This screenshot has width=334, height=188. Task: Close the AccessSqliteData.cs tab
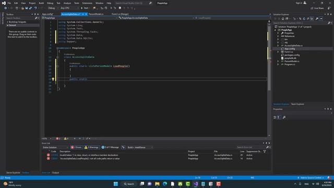[86, 14]
